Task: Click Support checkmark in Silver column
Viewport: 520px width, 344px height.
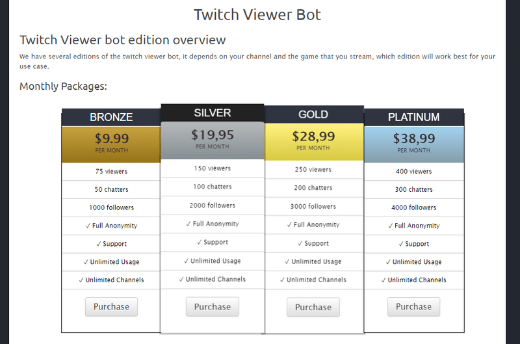Action: [x=200, y=243]
